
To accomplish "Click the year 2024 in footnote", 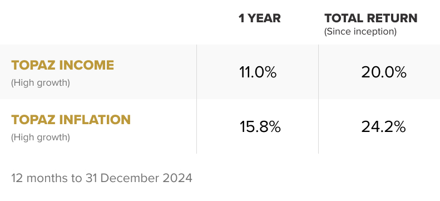I will coord(177,178).
